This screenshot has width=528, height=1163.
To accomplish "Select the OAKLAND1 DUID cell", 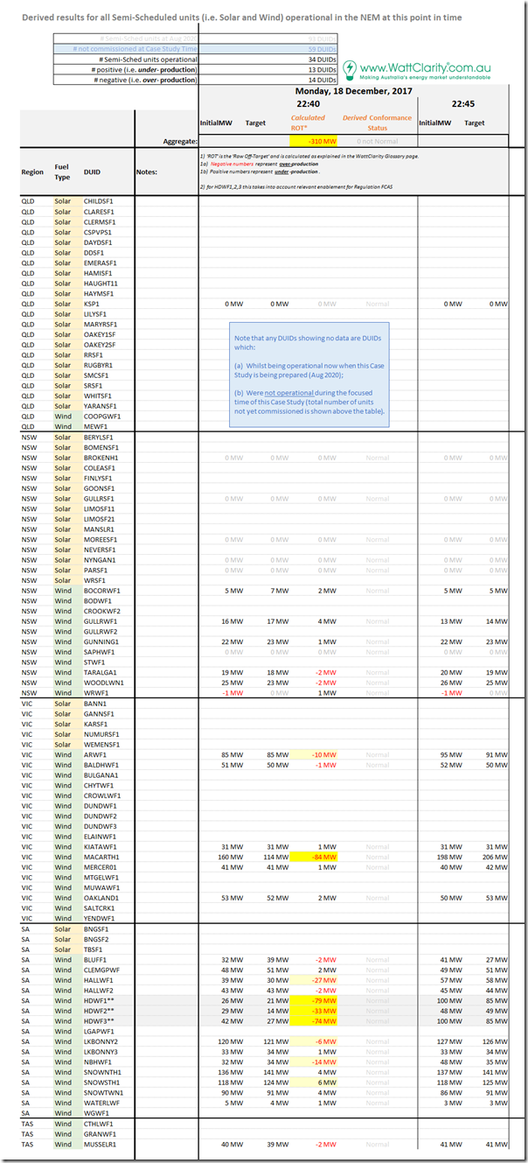I will tap(101, 898).
